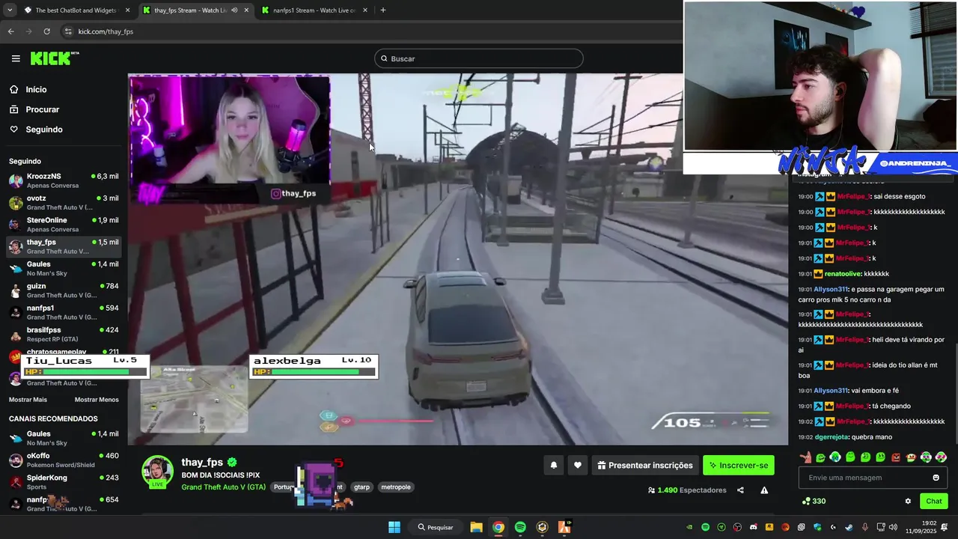Toggle stream notifications bell
This screenshot has width=958, height=539.
pyautogui.click(x=554, y=465)
